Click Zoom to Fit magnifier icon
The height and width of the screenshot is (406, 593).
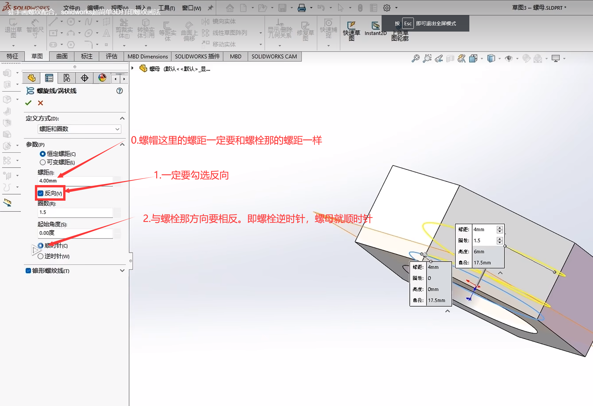coord(415,59)
